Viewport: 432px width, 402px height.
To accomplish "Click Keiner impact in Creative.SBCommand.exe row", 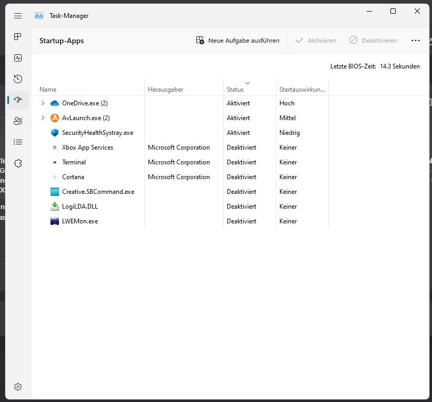I will click(x=288, y=192).
